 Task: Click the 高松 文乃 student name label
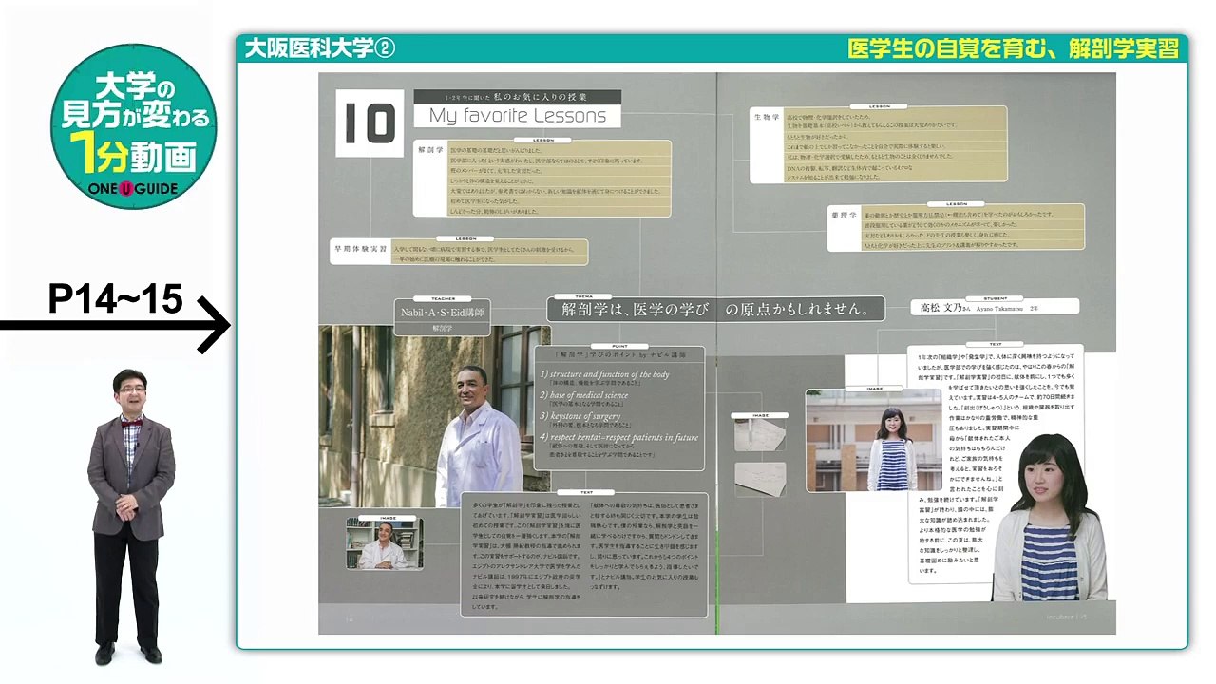(994, 307)
